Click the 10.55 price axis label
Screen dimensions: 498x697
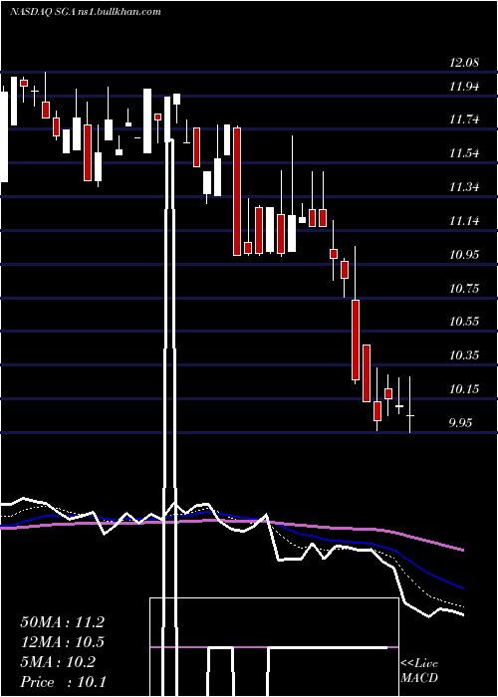pos(464,322)
